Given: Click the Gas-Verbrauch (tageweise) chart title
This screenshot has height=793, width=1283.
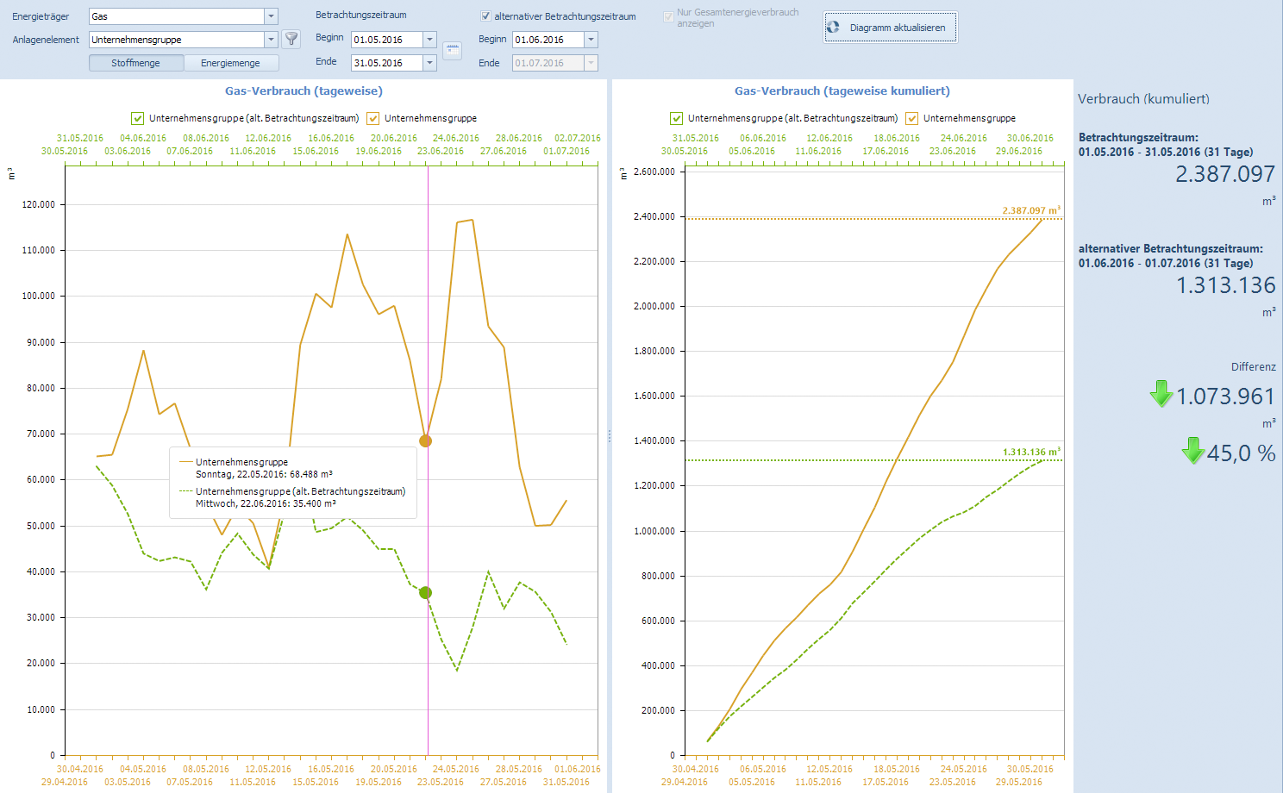Looking at the screenshot, I should click(304, 91).
